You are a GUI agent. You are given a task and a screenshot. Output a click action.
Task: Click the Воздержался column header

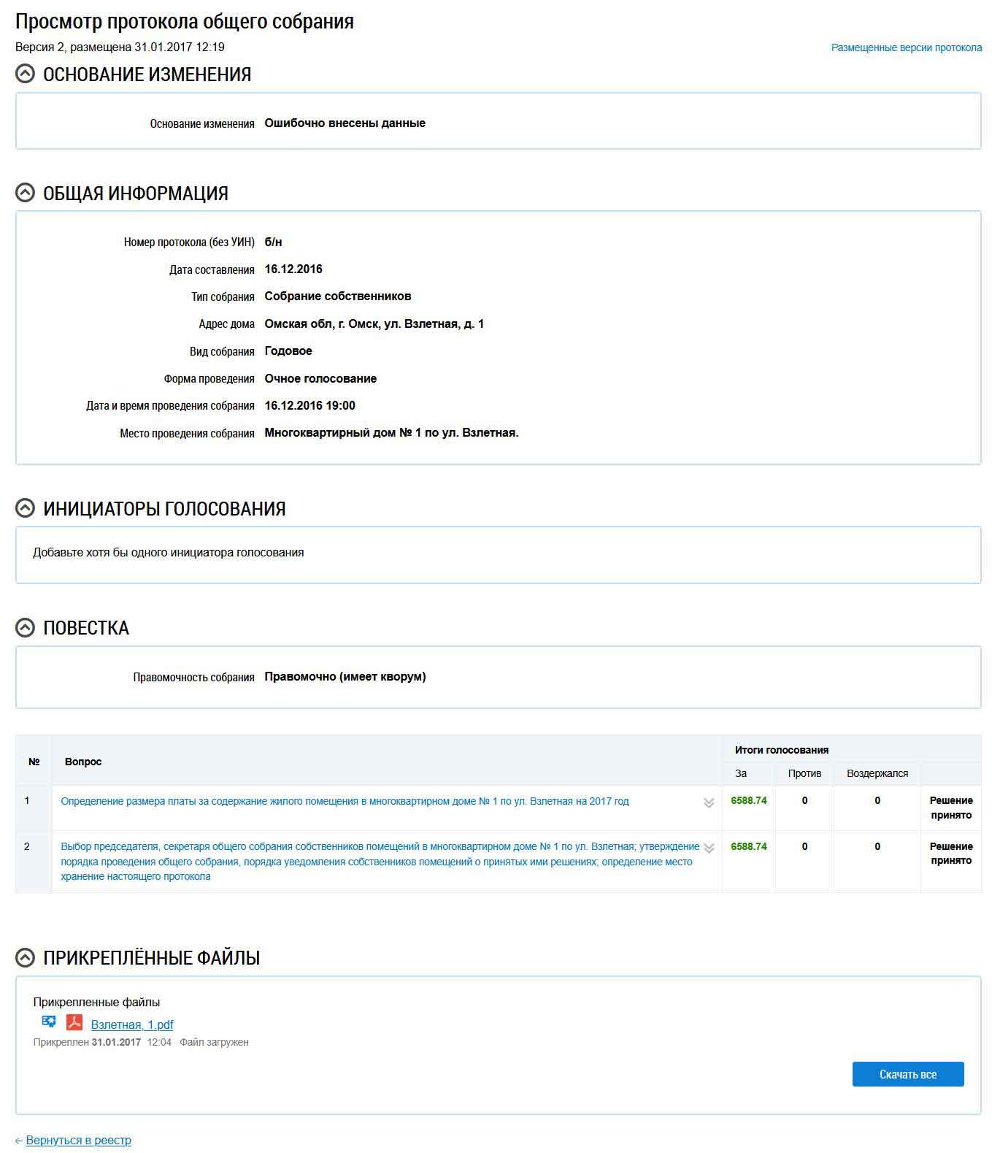877,773
